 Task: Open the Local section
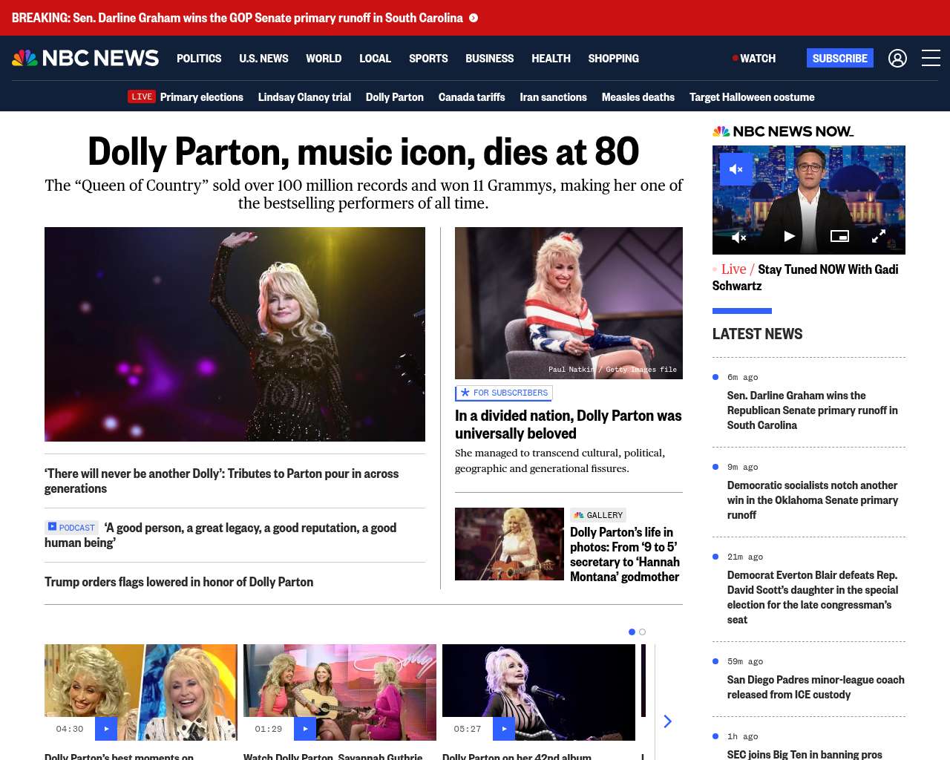pos(375,58)
